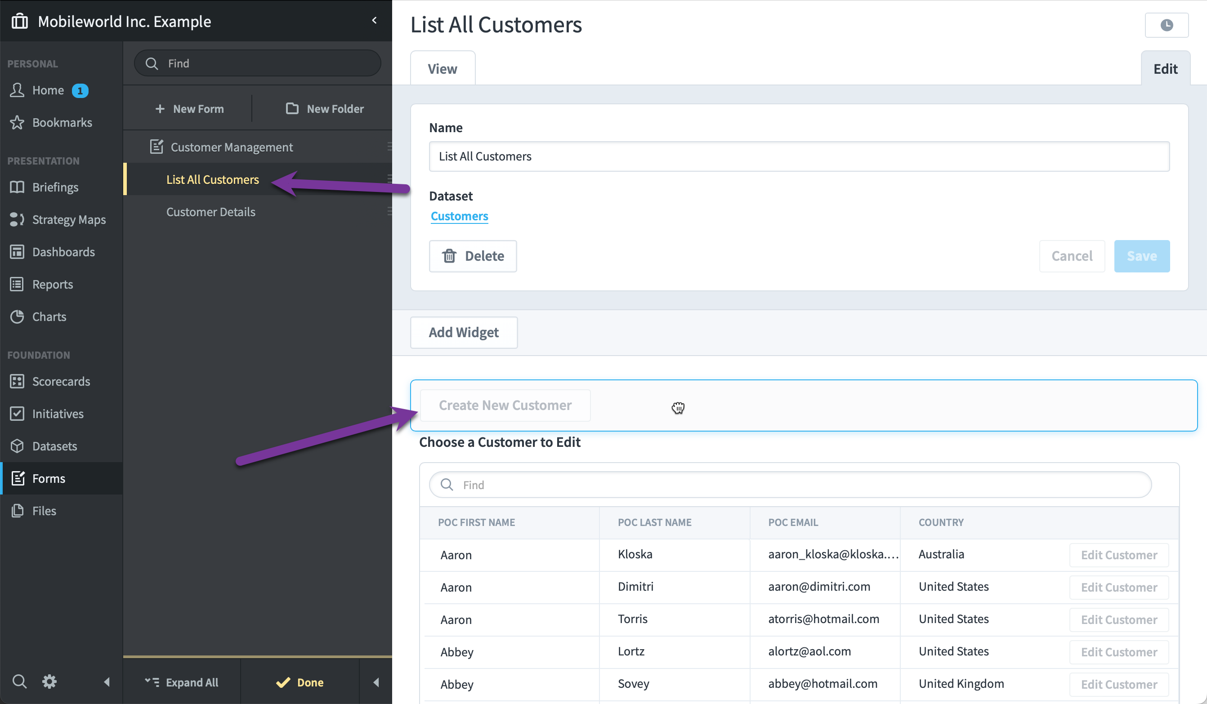Edit Customer for Aaron Torris

[x=1119, y=619]
